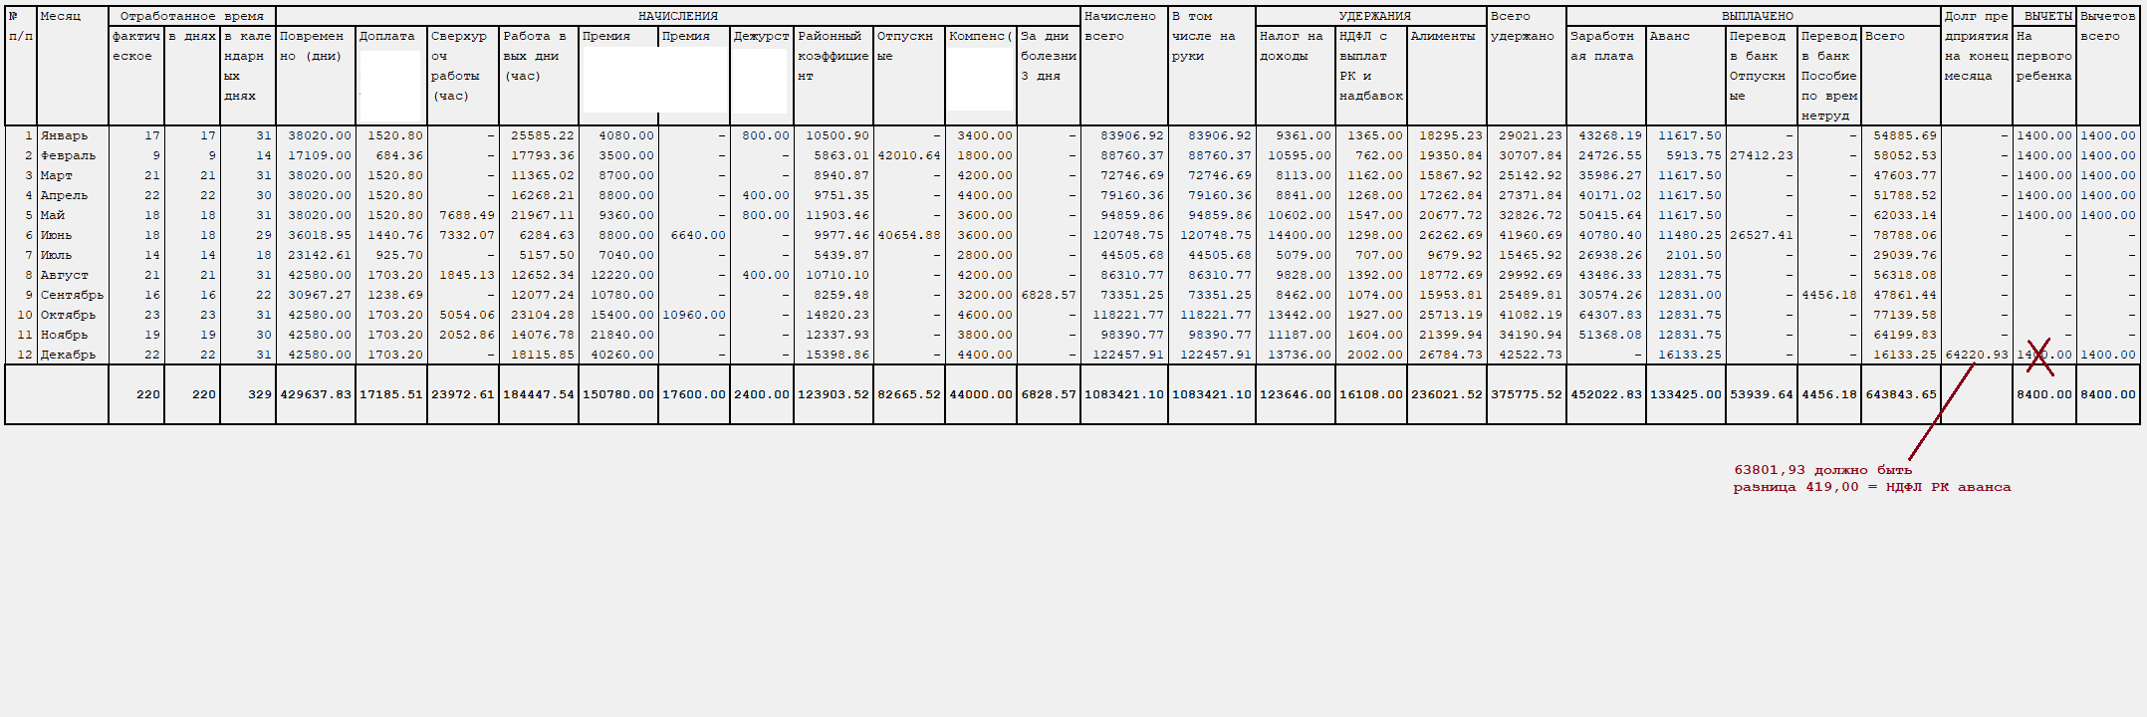Click the red note "63801,93 должно быть"
Viewport: 2147px width, 717px height.
pyautogui.click(x=1822, y=470)
